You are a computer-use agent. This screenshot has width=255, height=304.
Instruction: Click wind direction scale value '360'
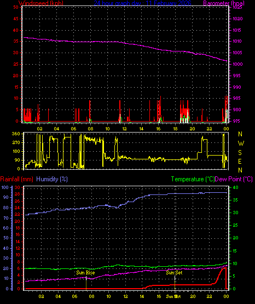click(16, 134)
